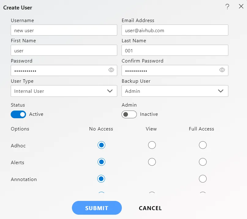This screenshot has height=219, width=247.
Task: Choose View access for Alerts
Action: click(x=152, y=162)
